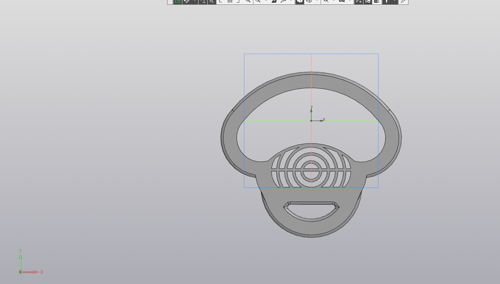The height and width of the screenshot is (284, 500).
Task: Select the wireframe cube display icon
Action: (309, 1)
